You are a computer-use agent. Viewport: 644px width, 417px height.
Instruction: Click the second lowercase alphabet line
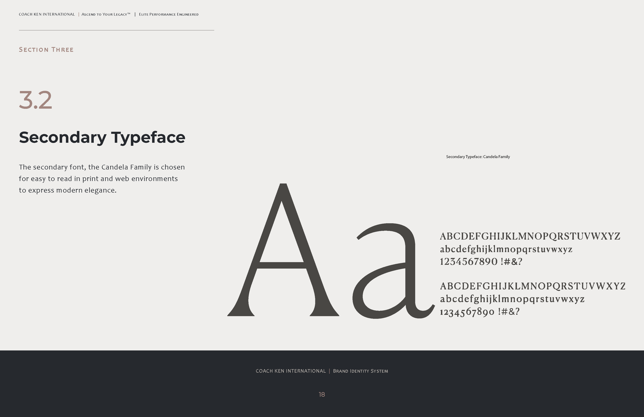[512, 299]
